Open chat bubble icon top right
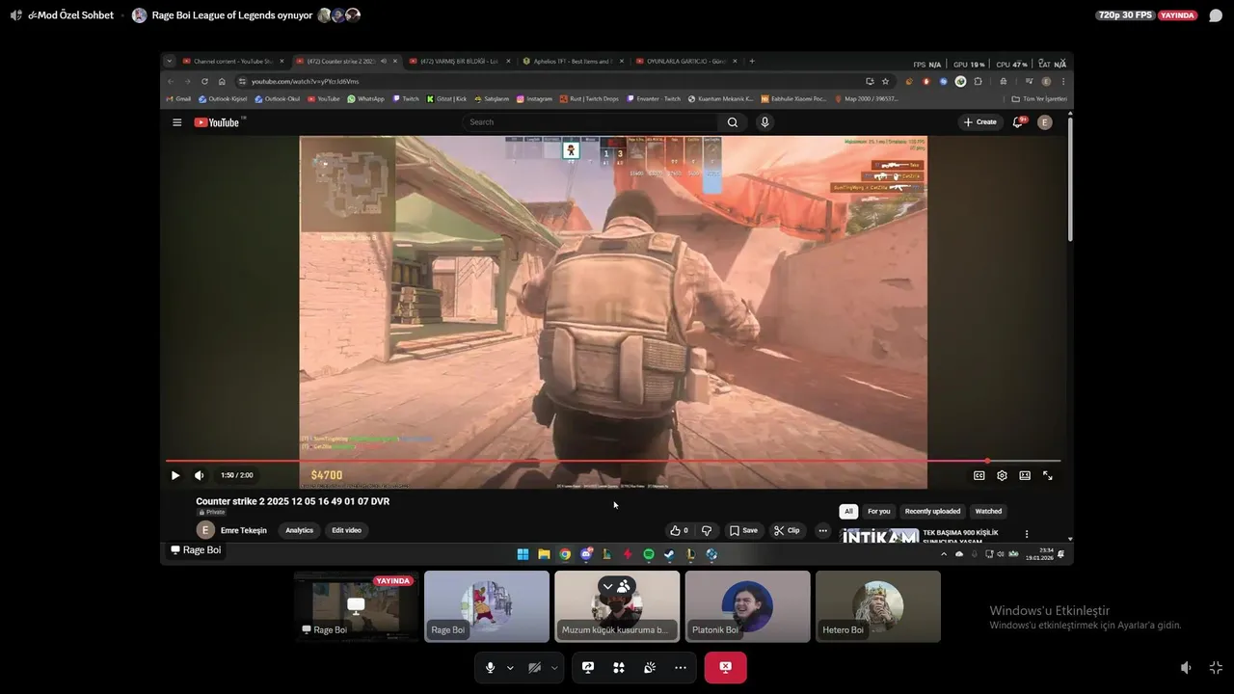This screenshot has width=1234, height=694. (1216, 15)
